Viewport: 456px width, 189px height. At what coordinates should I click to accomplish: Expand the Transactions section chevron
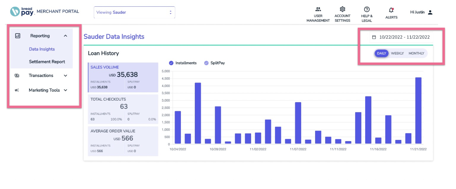(x=65, y=75)
